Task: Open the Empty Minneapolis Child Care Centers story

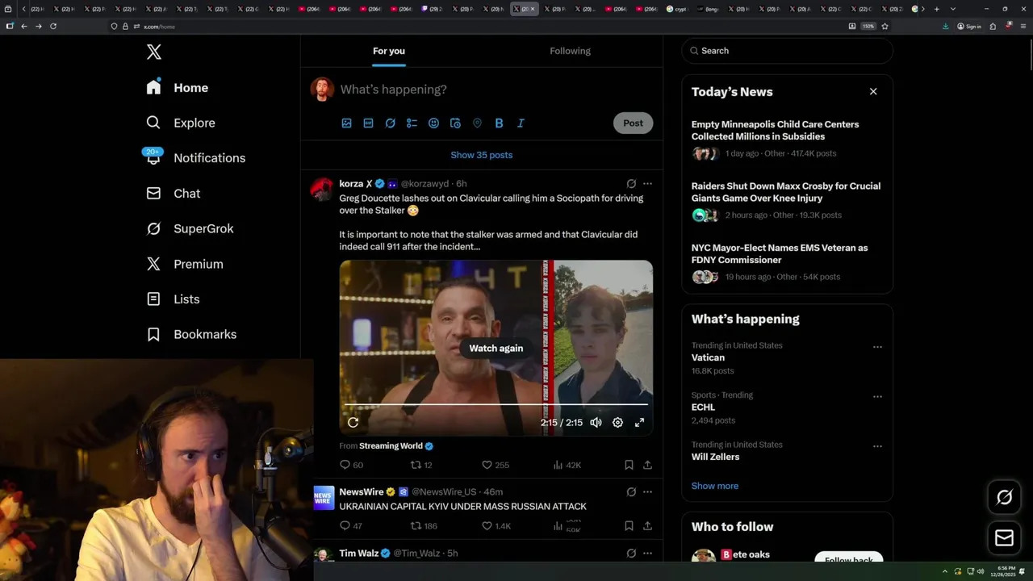Action: pos(776,131)
